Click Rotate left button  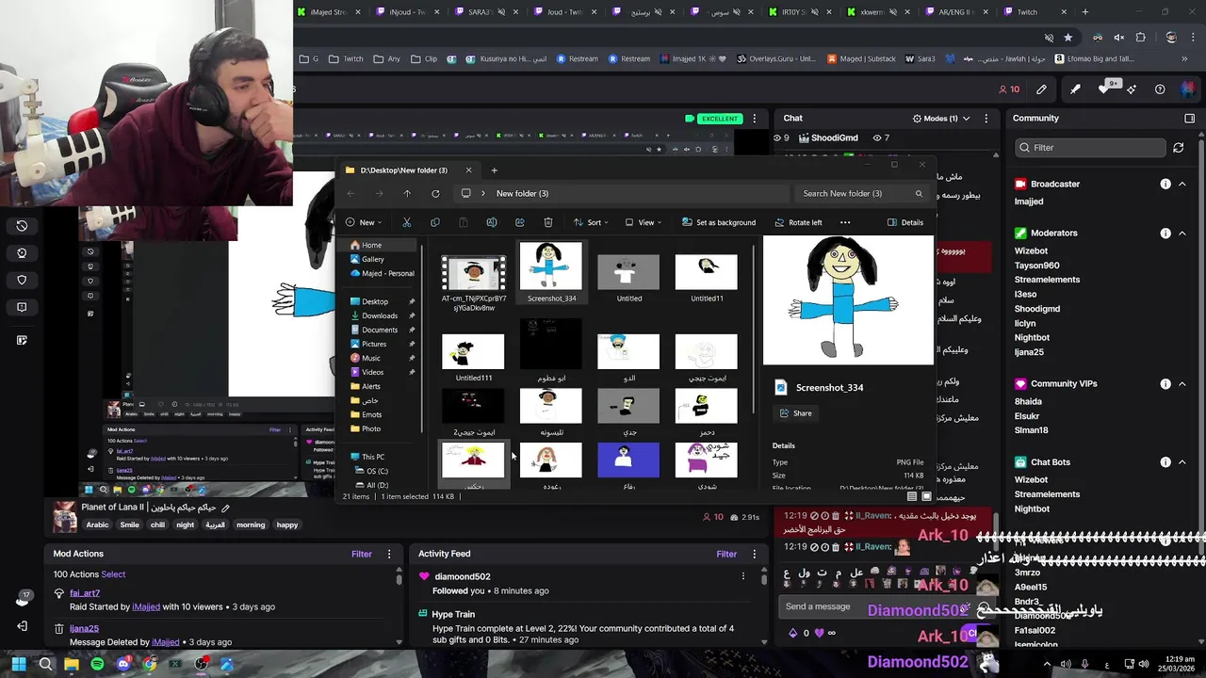(x=797, y=222)
